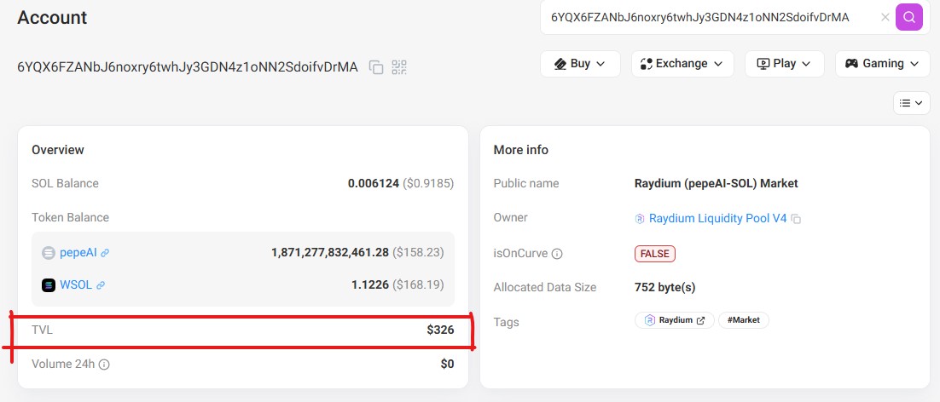Image resolution: width=940 pixels, height=402 pixels.
Task: Open the Exchange dropdown menu
Action: 682,63
